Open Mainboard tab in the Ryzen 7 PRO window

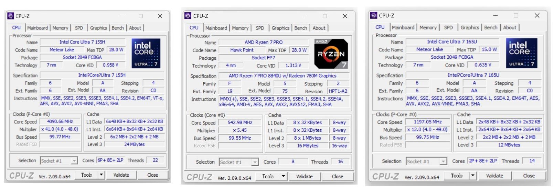[216, 28]
